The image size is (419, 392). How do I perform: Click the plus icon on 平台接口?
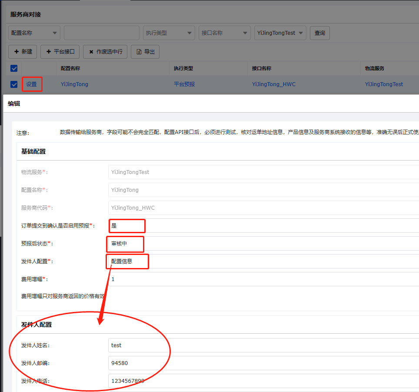[49, 52]
